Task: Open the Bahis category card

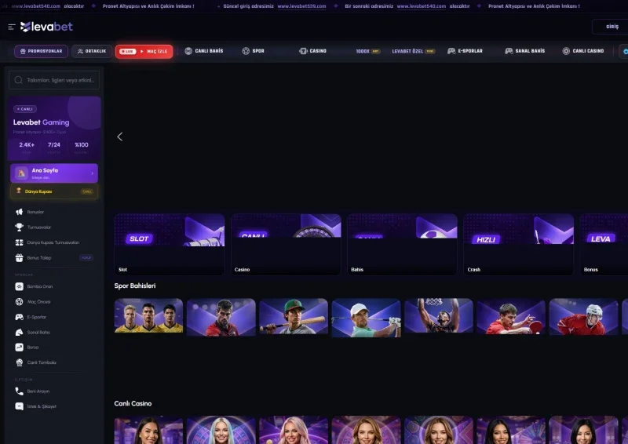Action: [x=402, y=244]
